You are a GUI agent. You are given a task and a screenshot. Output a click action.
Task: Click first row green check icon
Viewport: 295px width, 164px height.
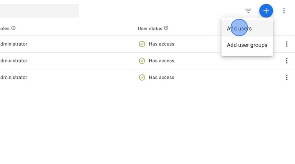[142, 44]
